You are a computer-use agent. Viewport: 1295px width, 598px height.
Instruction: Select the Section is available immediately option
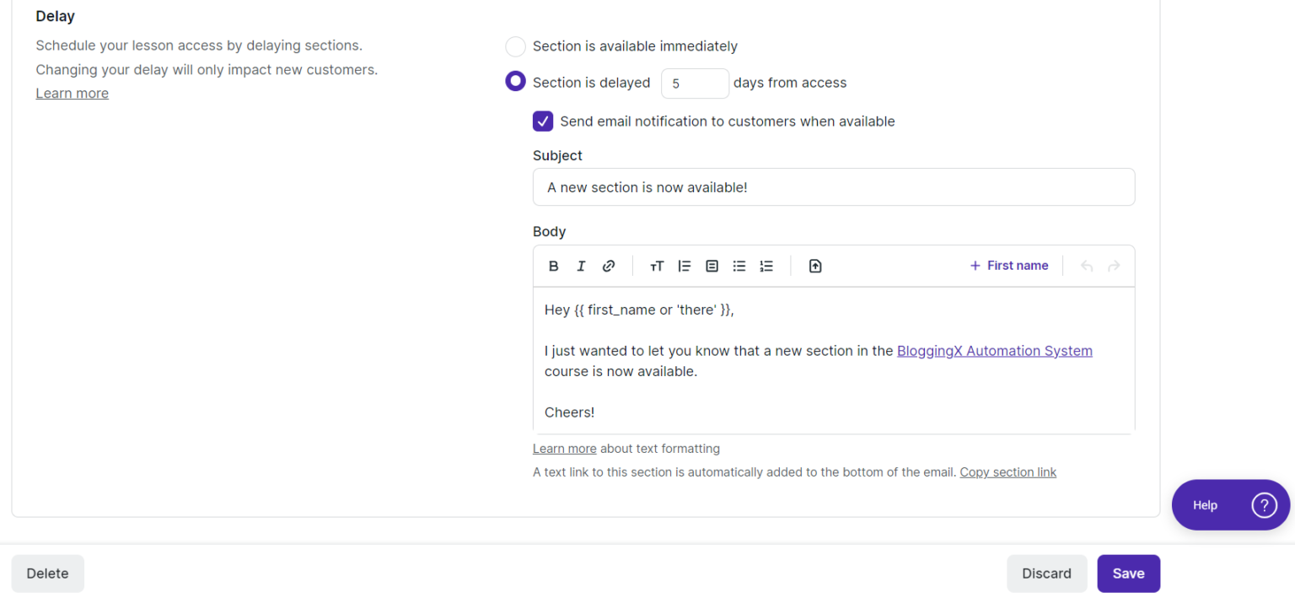point(515,46)
